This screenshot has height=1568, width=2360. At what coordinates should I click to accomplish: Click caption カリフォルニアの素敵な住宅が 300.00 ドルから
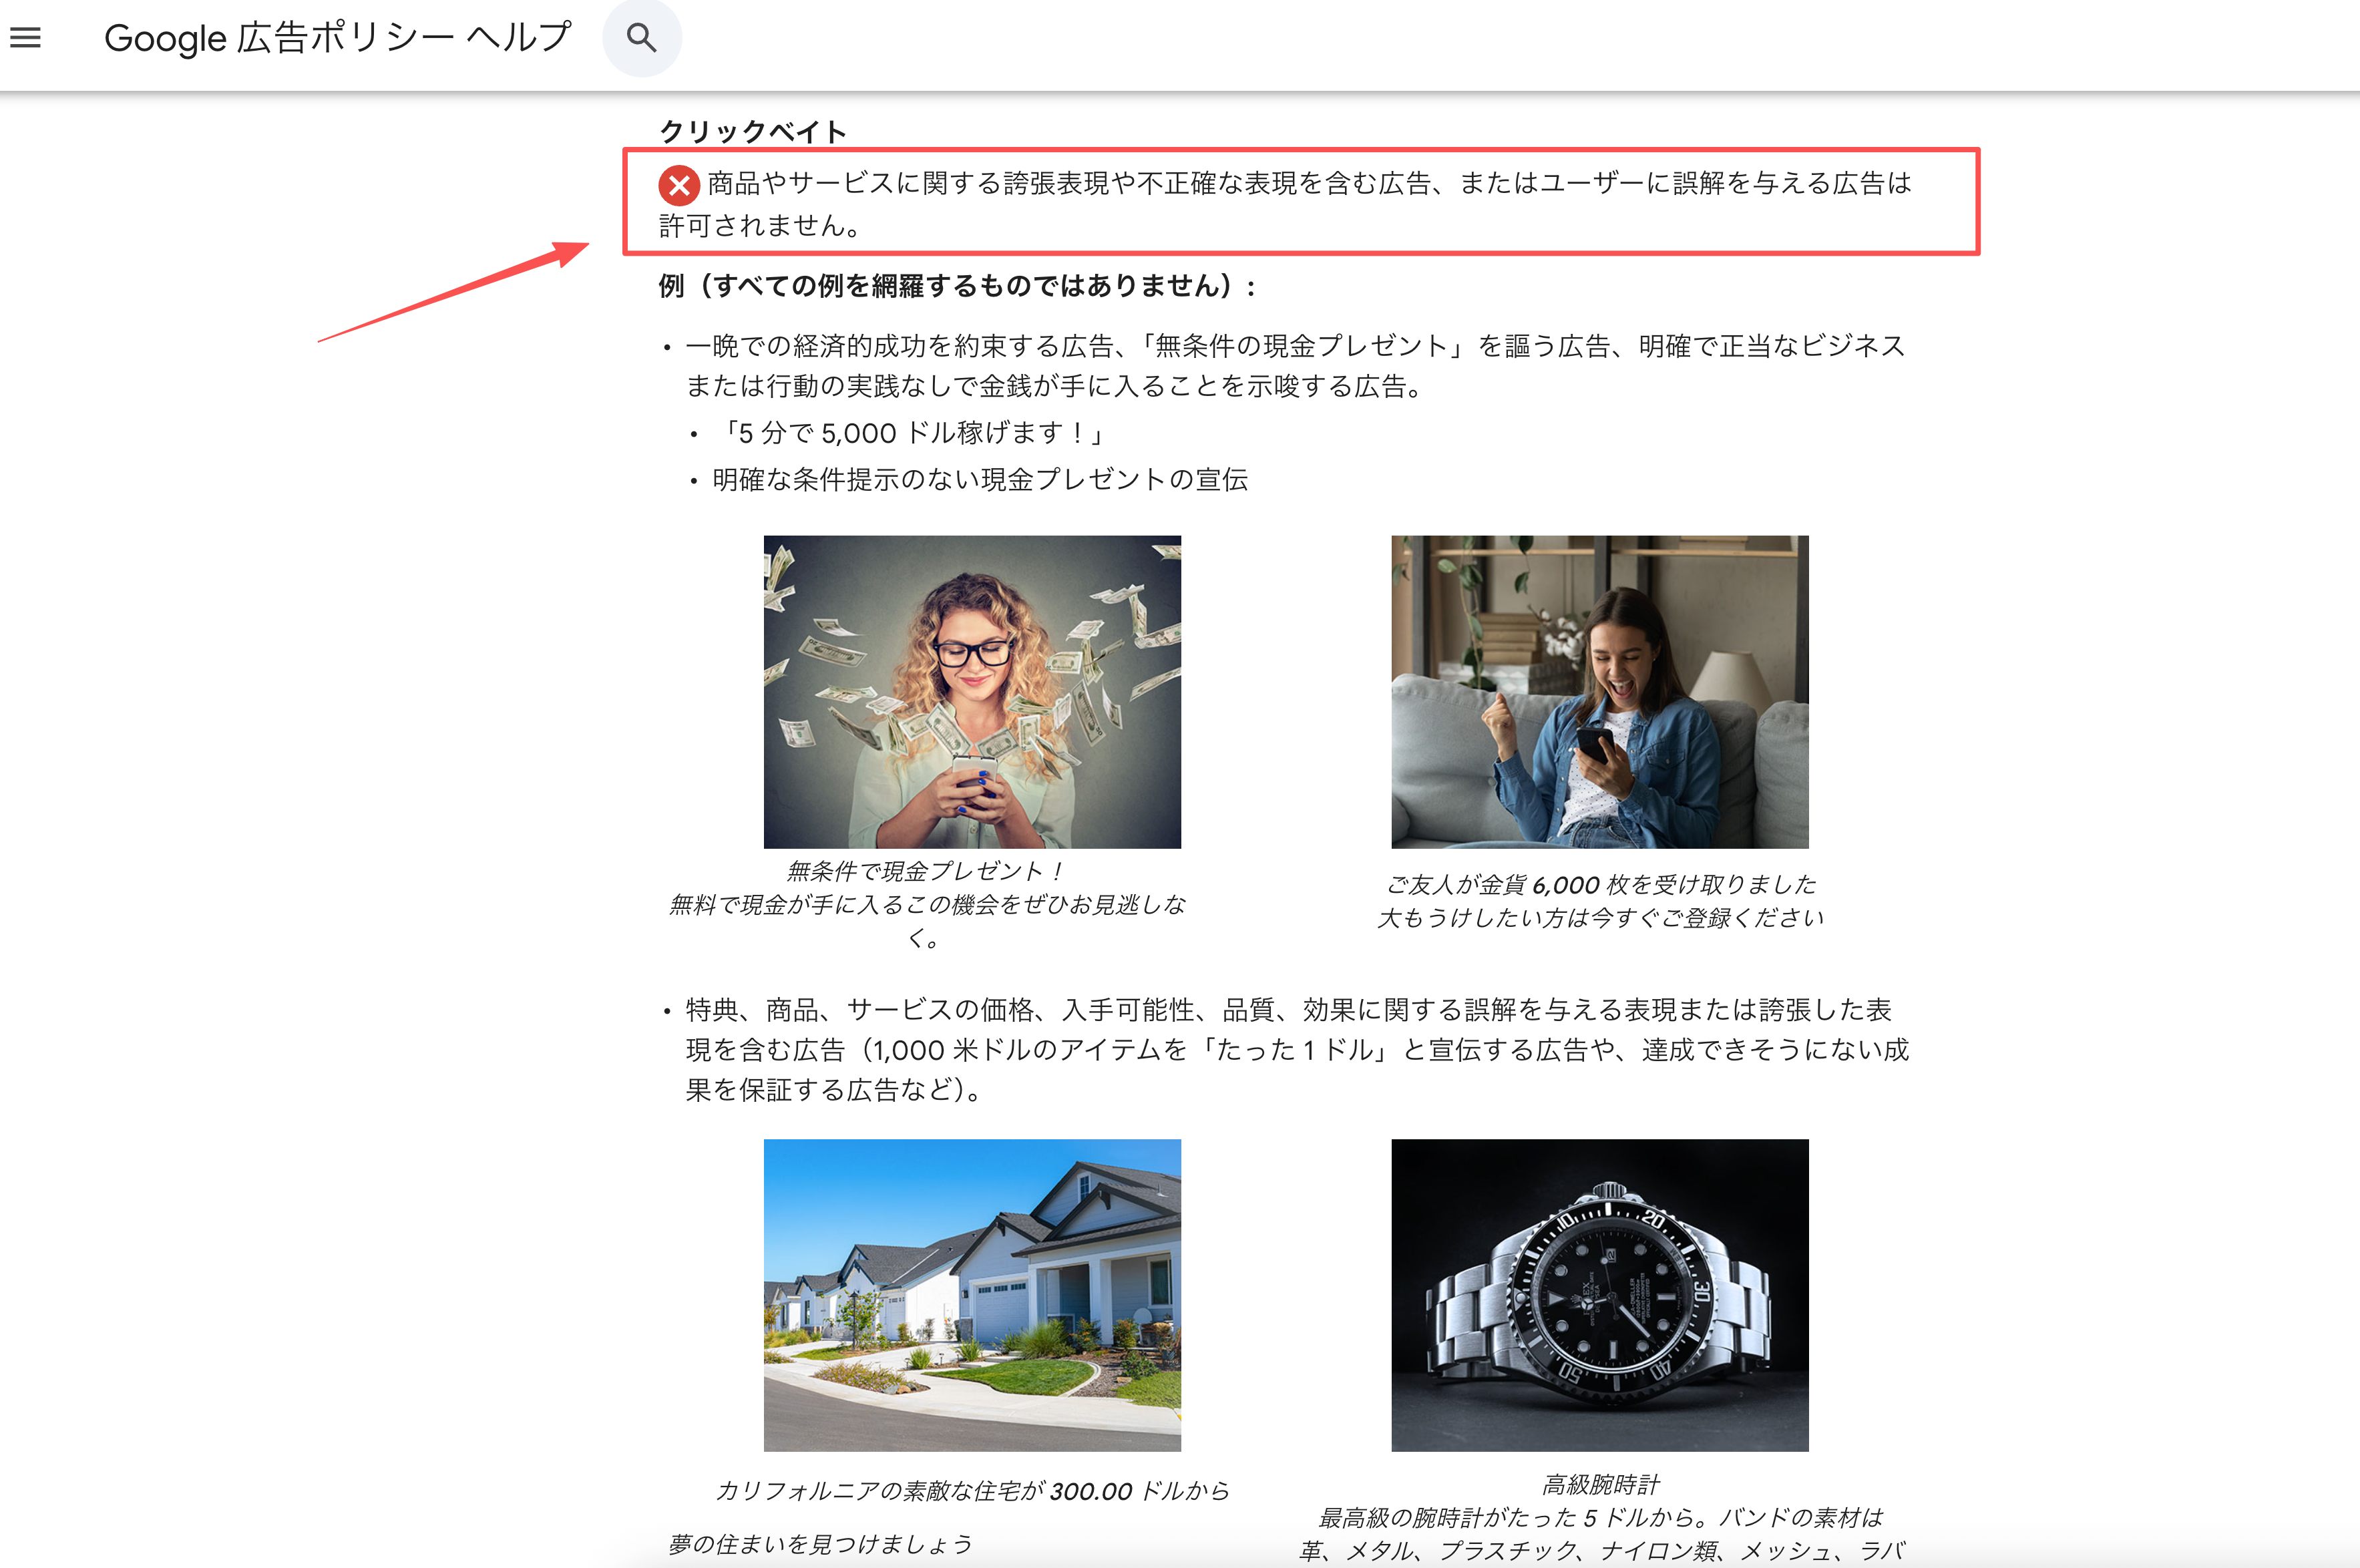point(972,1491)
